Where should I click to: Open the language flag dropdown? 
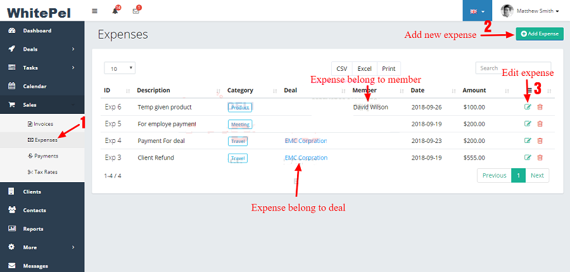point(478,11)
